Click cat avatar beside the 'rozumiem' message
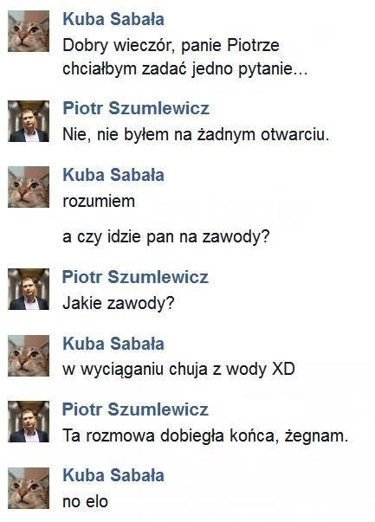Screen dimensions: 375x522 tap(29, 187)
